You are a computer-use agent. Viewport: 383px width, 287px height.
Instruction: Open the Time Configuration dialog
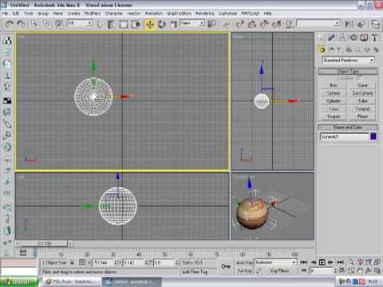342,271
